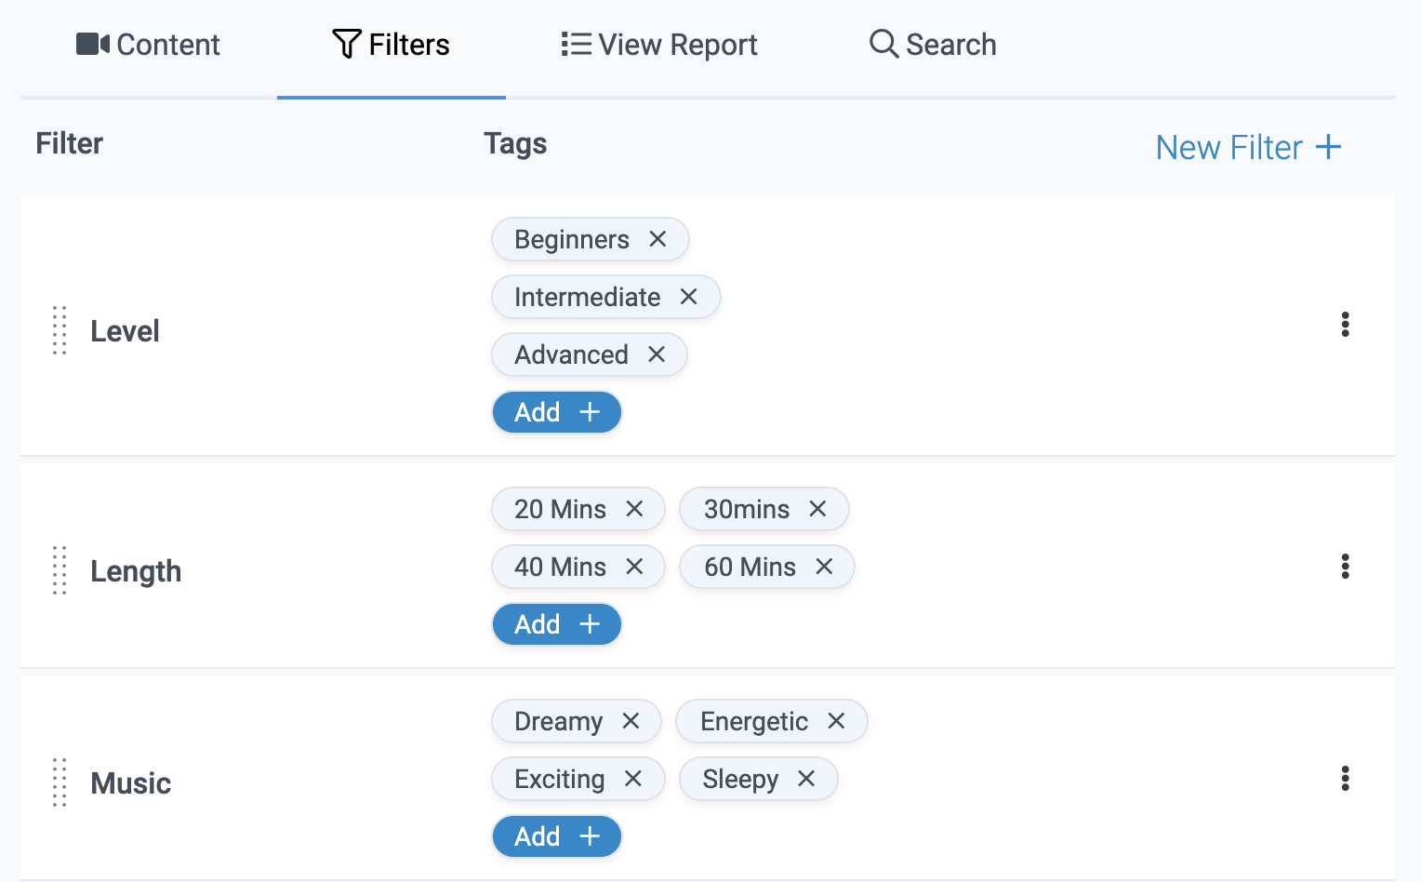Open the New Filter link

(1228, 147)
